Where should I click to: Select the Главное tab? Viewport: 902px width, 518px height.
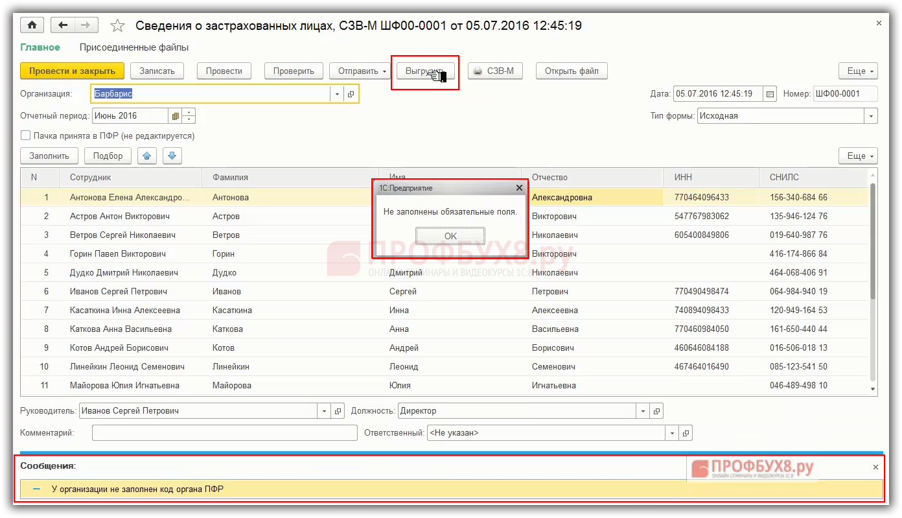click(40, 47)
